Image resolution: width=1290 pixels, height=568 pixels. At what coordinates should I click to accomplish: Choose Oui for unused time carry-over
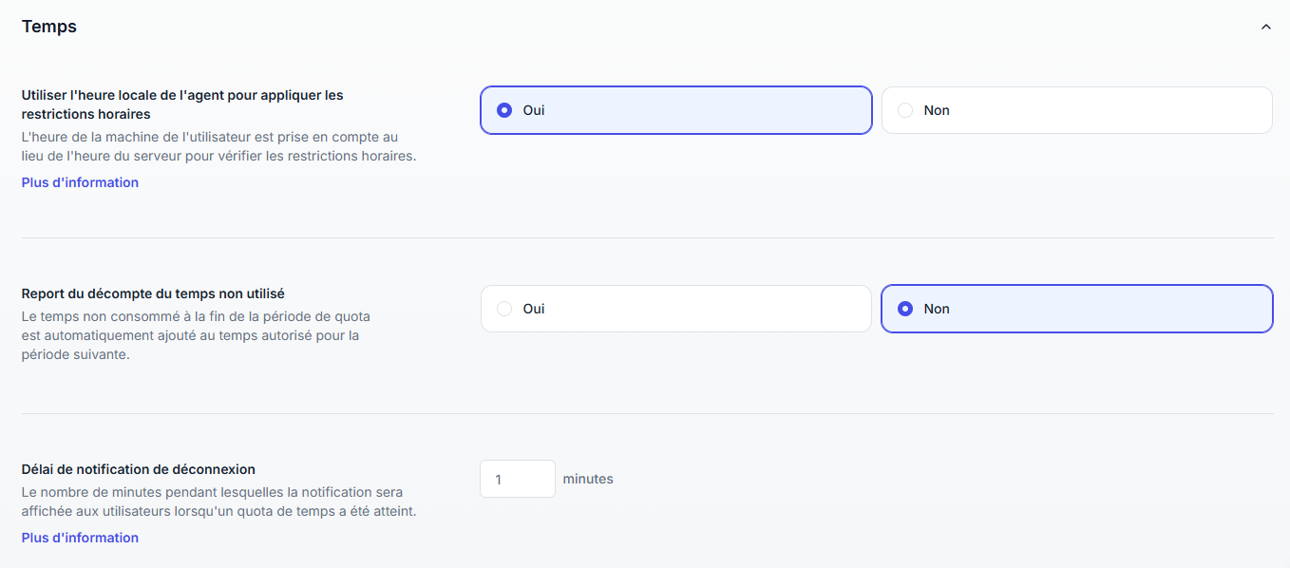[x=675, y=309]
